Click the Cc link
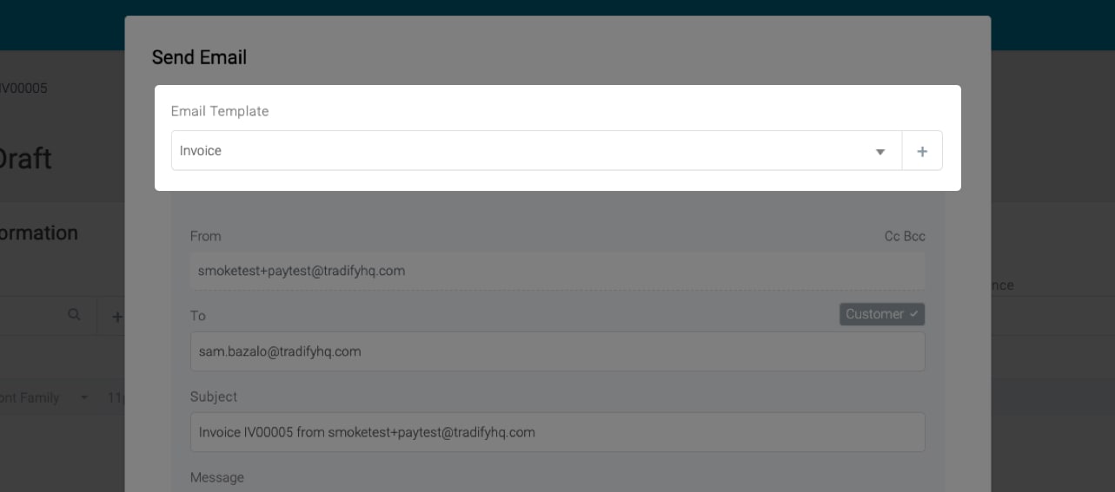This screenshot has height=492, width=1115. (x=892, y=236)
